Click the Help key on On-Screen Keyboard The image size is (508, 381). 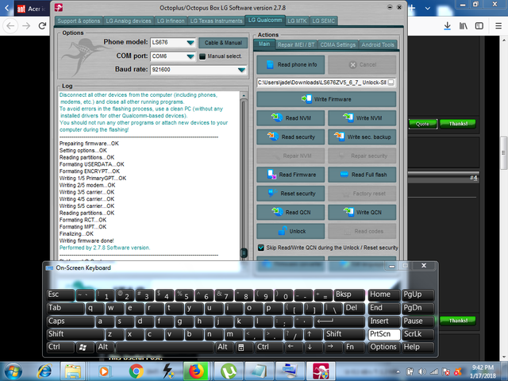(418, 348)
